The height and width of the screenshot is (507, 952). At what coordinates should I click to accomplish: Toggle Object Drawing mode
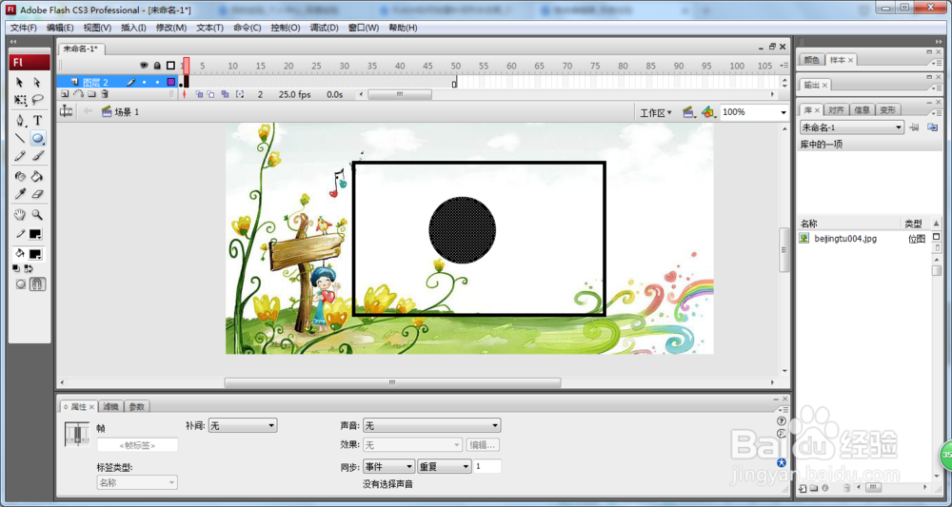click(x=21, y=283)
